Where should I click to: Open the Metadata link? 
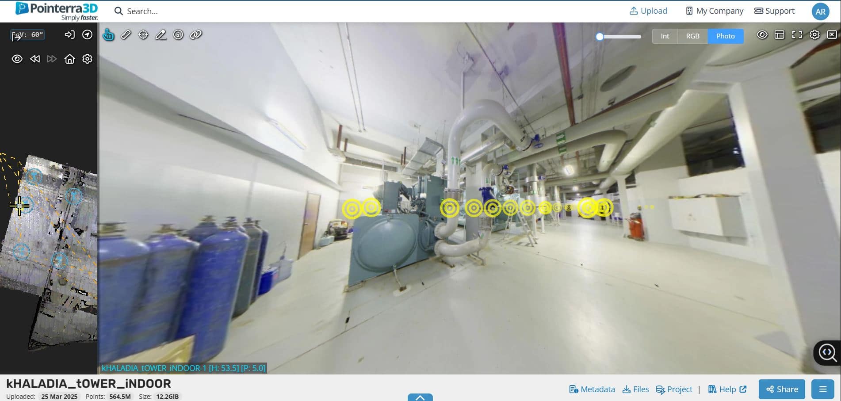coord(592,389)
